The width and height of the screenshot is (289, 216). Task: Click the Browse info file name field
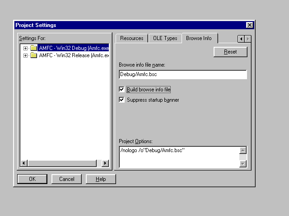(183, 75)
